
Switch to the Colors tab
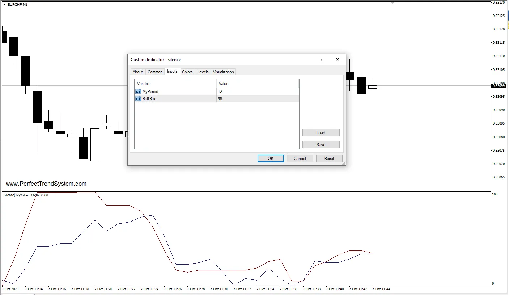point(187,72)
